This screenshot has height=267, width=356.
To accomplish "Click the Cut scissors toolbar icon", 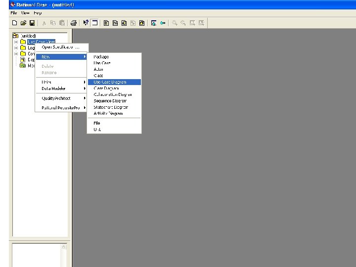I will [44, 23].
